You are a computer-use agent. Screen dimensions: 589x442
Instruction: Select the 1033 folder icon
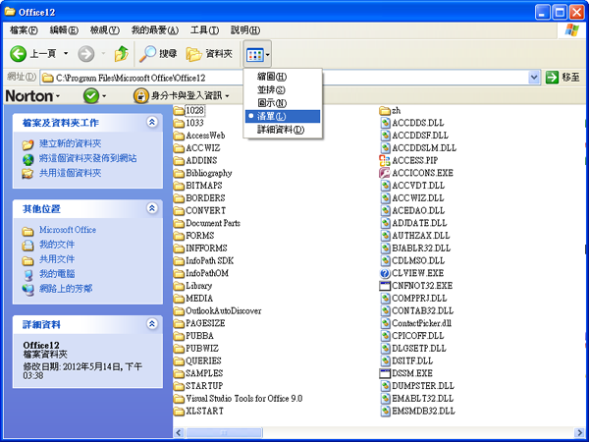[x=179, y=124]
